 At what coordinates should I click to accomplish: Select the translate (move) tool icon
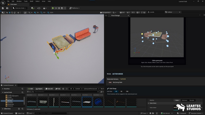[x=10, y=13]
